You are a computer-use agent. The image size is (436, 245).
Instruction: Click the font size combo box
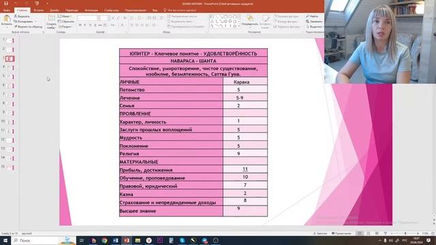click(x=104, y=18)
